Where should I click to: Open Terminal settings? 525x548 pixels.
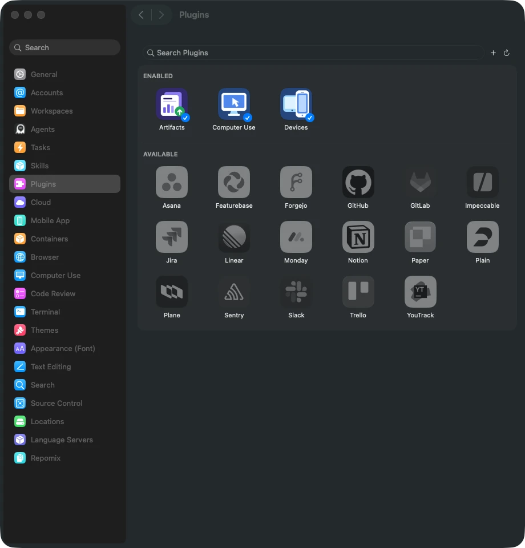click(x=64, y=312)
